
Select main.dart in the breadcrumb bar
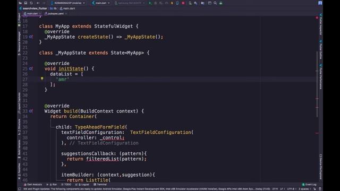[67, 8]
